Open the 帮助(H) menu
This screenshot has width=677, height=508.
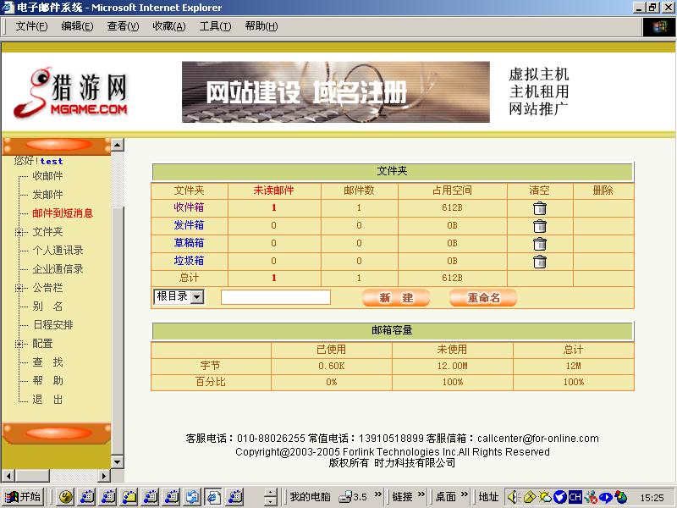[x=261, y=26]
